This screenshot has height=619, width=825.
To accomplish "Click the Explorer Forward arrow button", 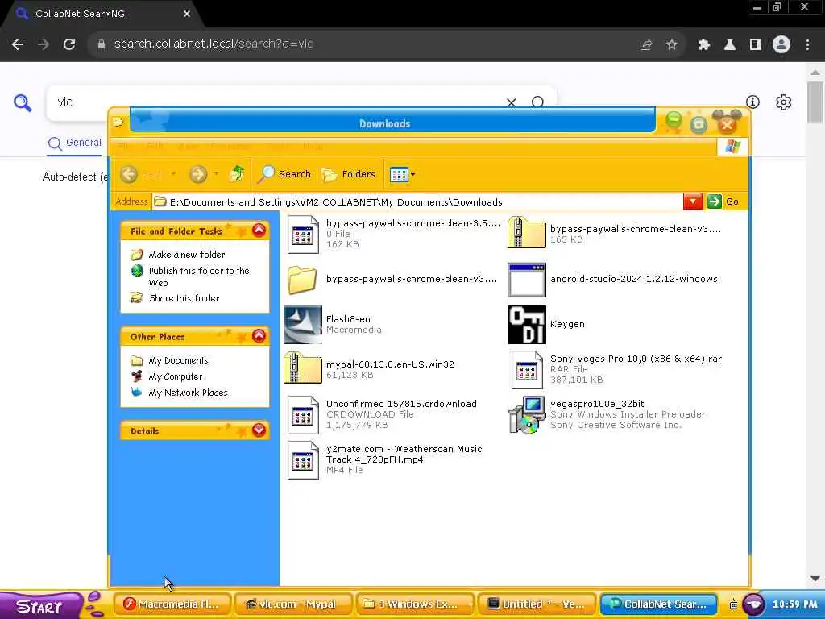I will 198,174.
